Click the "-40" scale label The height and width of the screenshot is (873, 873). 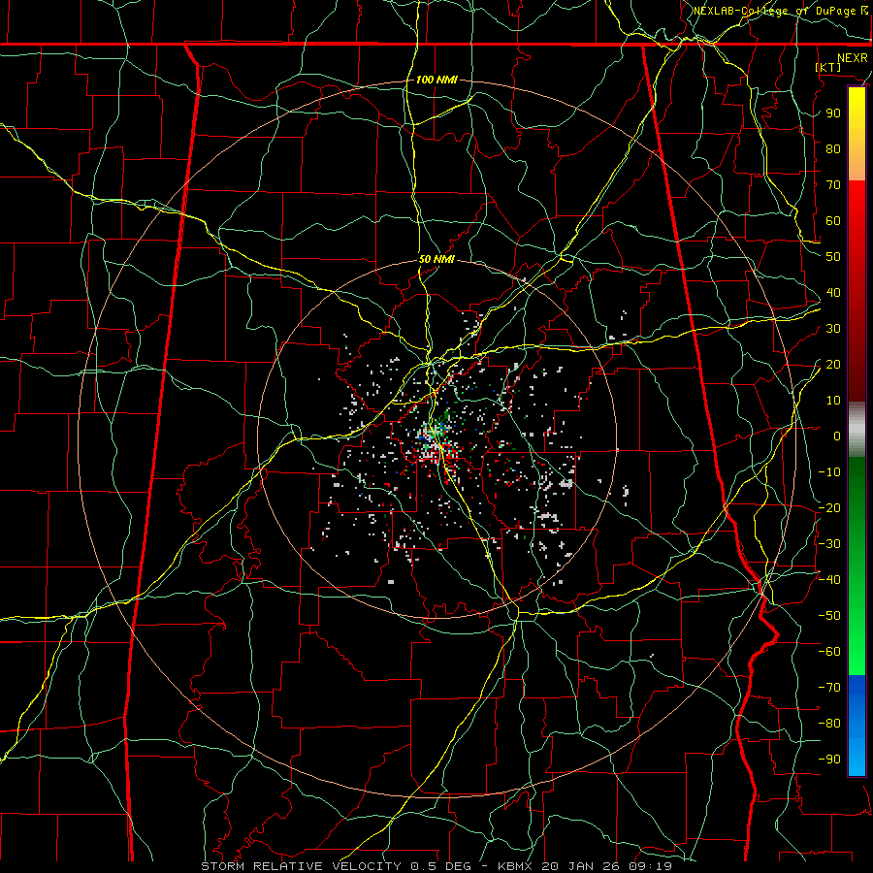[829, 580]
